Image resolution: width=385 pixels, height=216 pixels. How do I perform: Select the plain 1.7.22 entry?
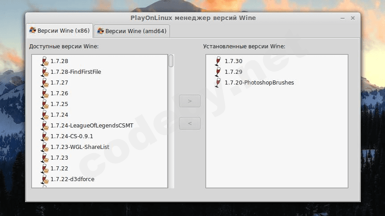click(x=59, y=169)
